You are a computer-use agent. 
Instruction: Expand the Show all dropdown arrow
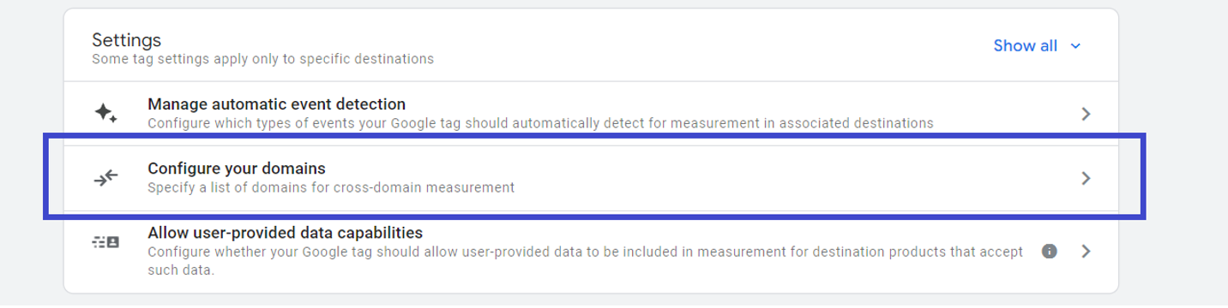(1076, 46)
